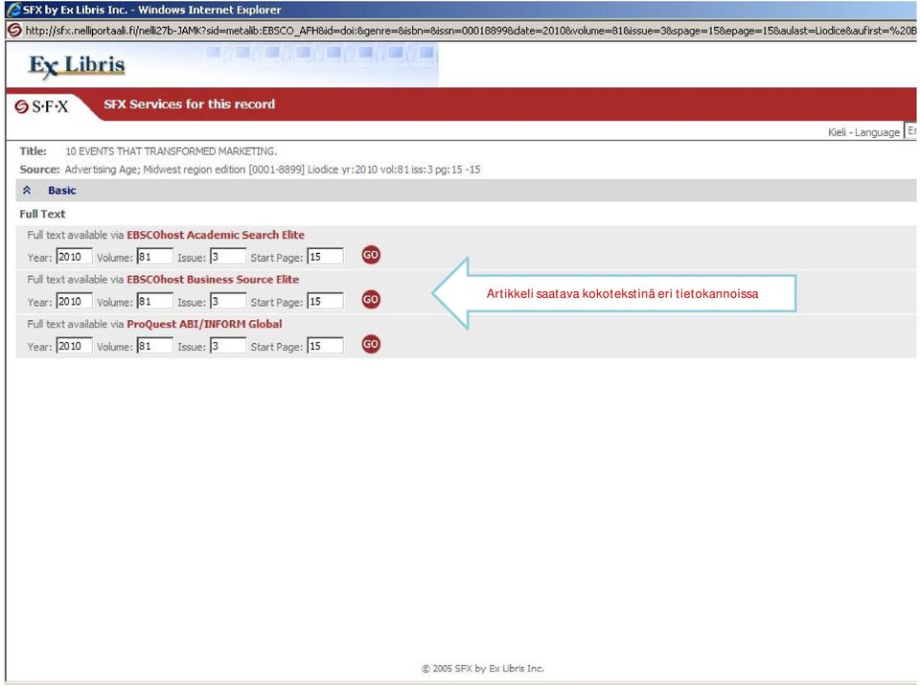Click the Internet Explorer title bar icon
Screen dimensions: 920x686
[12, 10]
